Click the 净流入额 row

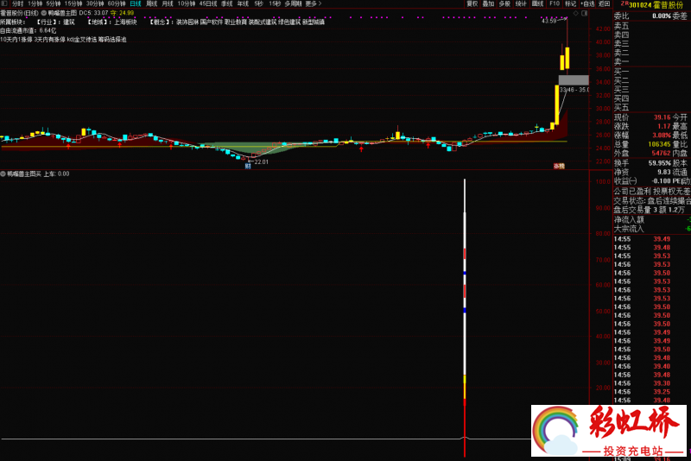coord(652,220)
